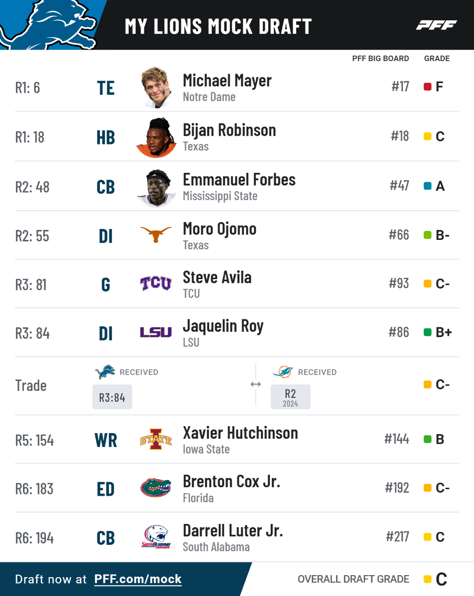
Task: Click the blue A grade swatch
Action: [x=427, y=186]
